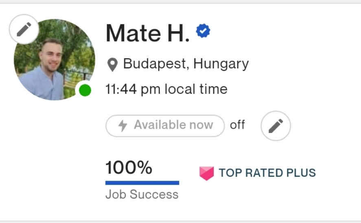361x223 pixels.
Task: Click the profile name "Mate H."
Action: 148,33
